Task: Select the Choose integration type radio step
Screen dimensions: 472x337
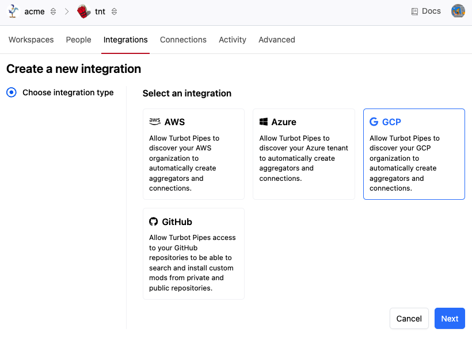Action: (x=11, y=92)
